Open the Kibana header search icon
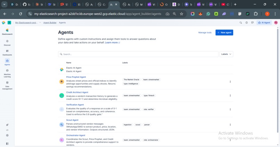280x147 pixels. click(x=241, y=23)
